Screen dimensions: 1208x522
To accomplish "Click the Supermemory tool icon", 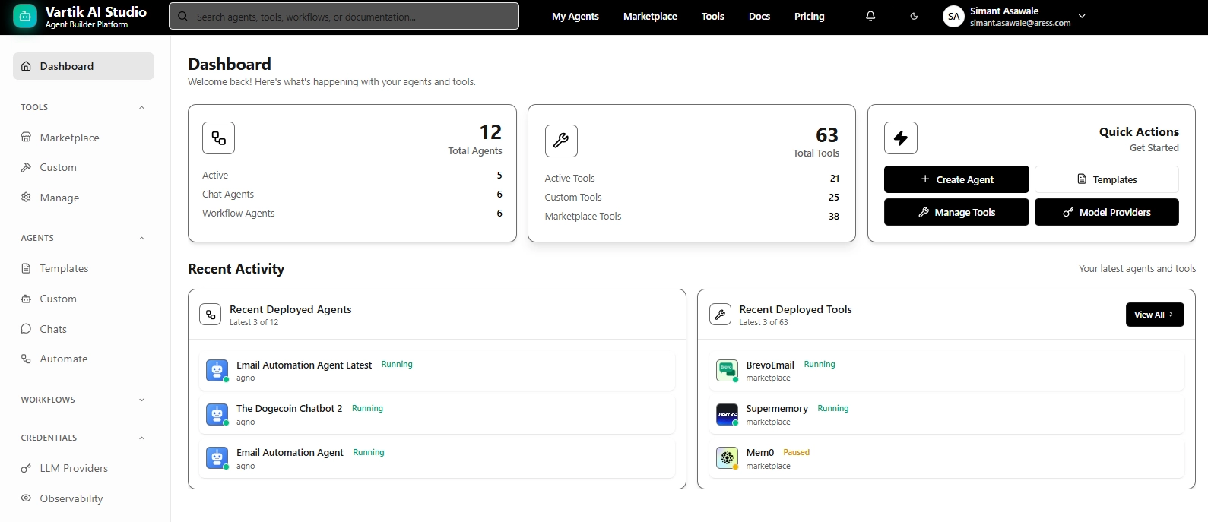I will [727, 414].
